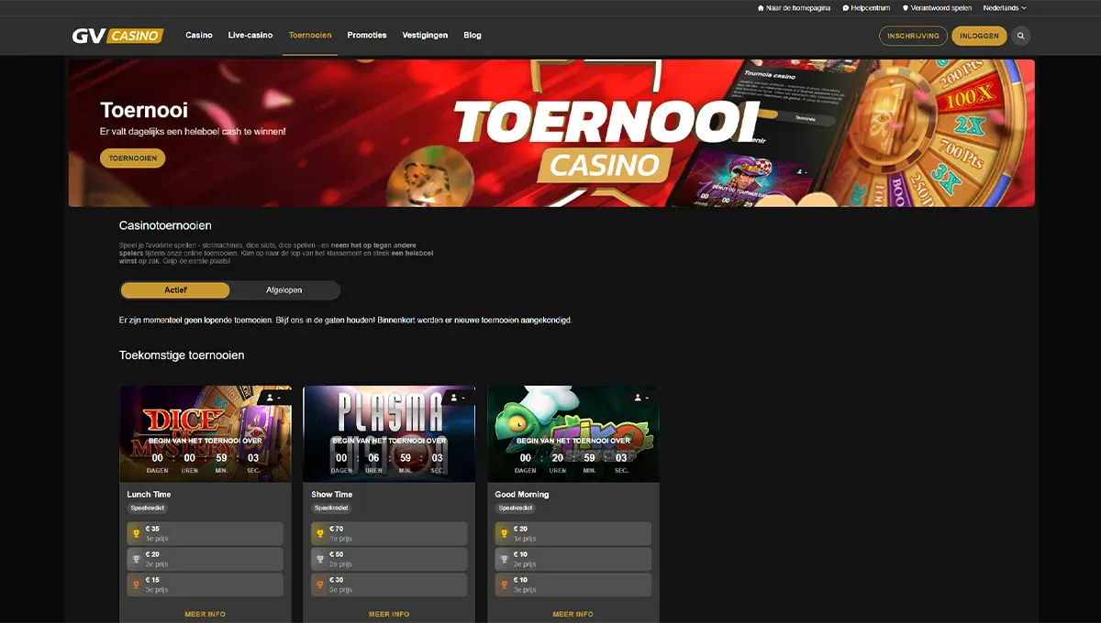Image resolution: width=1101 pixels, height=623 pixels.
Task: Click the home icon beside Naar de homepagina
Action: [x=761, y=7]
